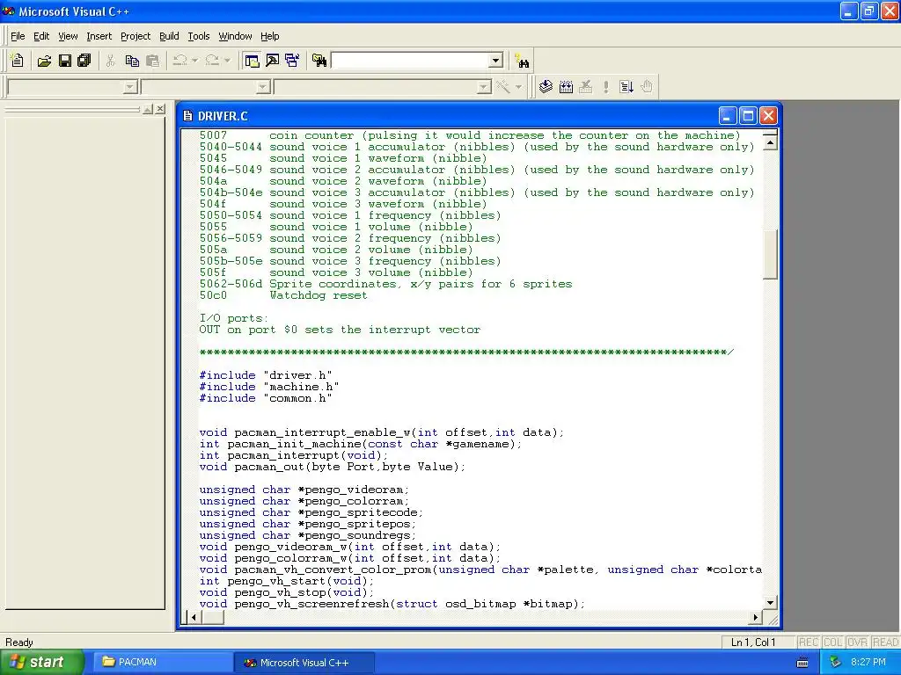Toggle the Workspace window icon

pyautogui.click(x=252, y=61)
